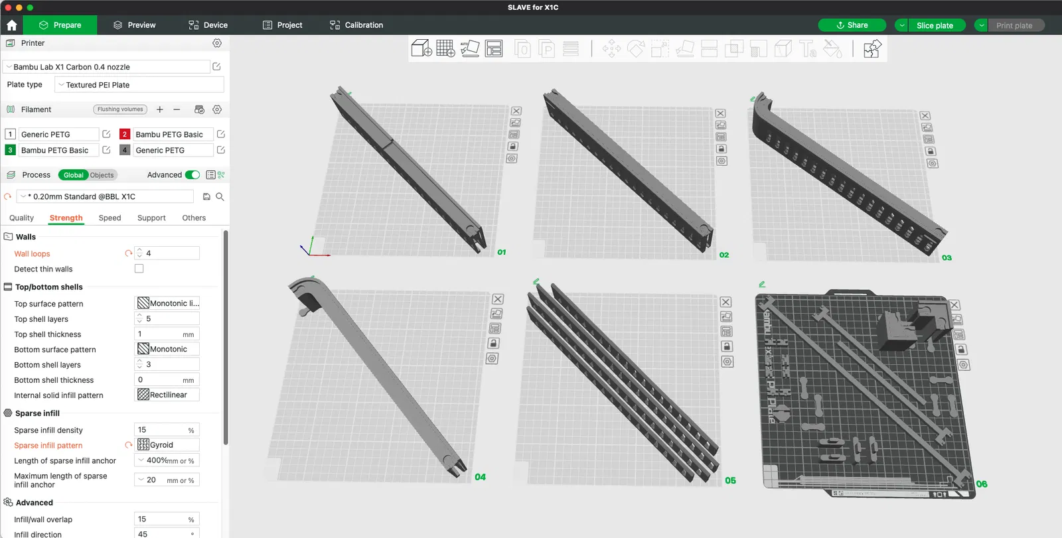The height and width of the screenshot is (538, 1062).
Task: Open the Top surface pattern dropdown
Action: coord(167,303)
